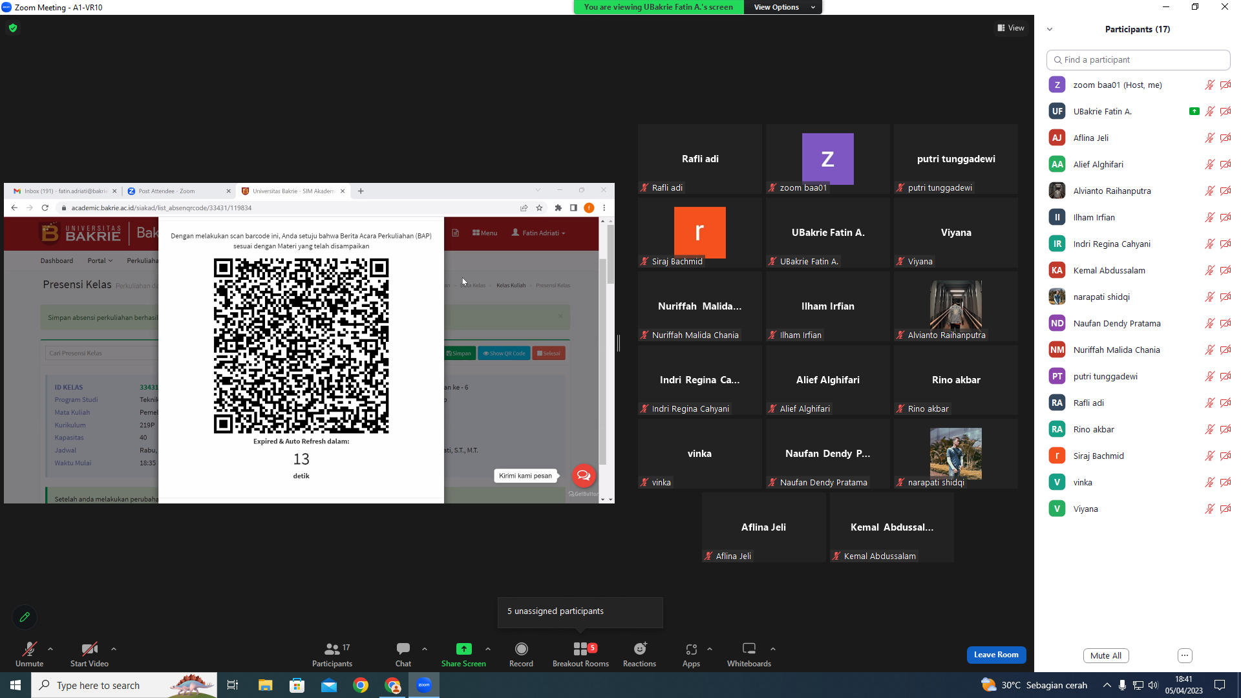Open Breakout Rooms

[580, 654]
